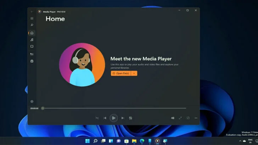Image resolution: width=258 pixels, height=145 pixels.
Task: Skip to the next track
Action: [x=123, y=118]
